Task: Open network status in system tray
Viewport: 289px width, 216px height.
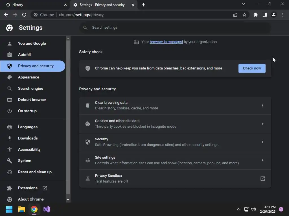Action: pyautogui.click(x=246, y=209)
